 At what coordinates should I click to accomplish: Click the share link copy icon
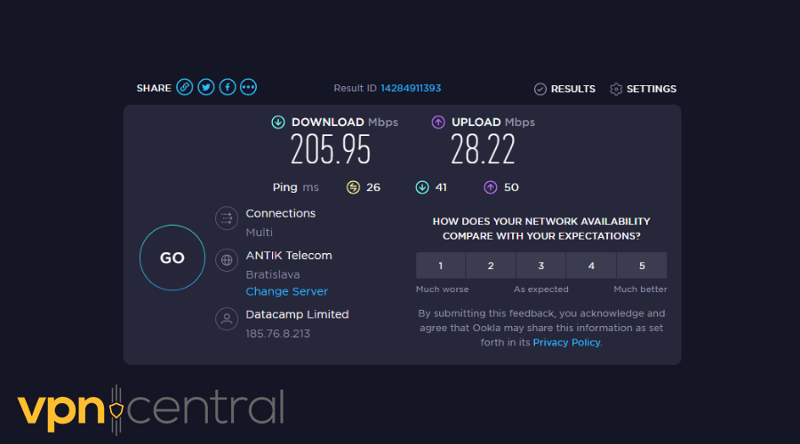[184, 87]
